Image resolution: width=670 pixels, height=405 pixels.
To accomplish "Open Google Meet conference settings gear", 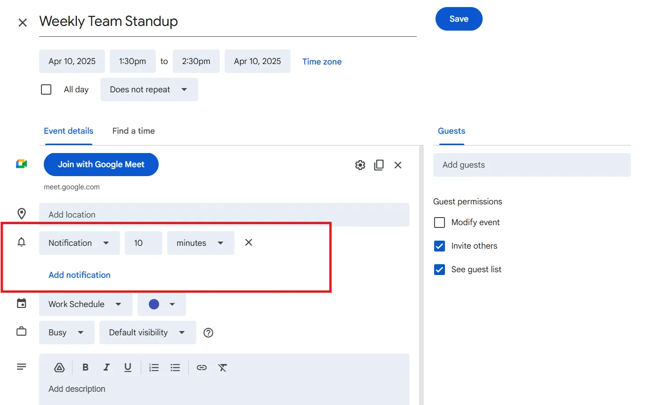I will [360, 165].
